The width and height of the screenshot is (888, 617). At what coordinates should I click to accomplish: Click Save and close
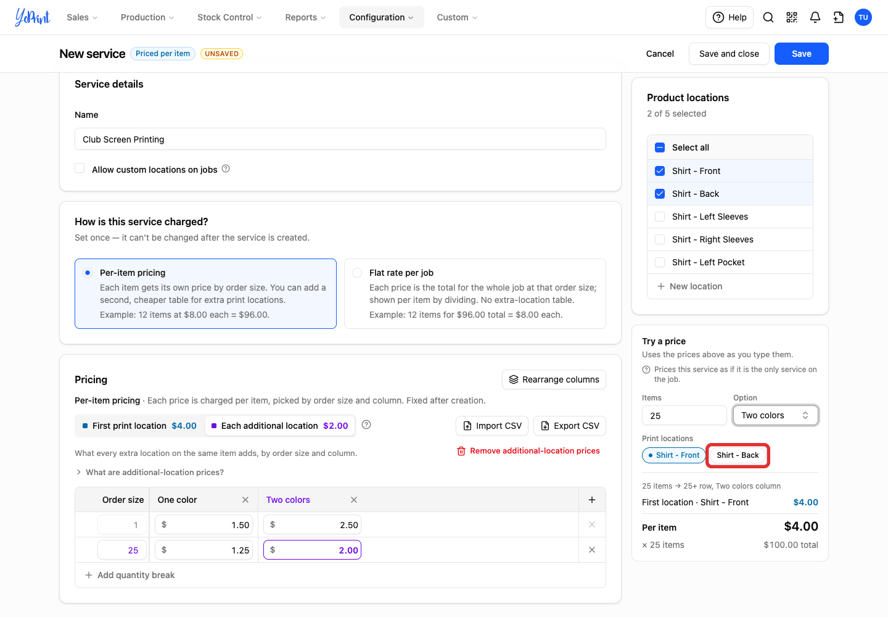[729, 54]
